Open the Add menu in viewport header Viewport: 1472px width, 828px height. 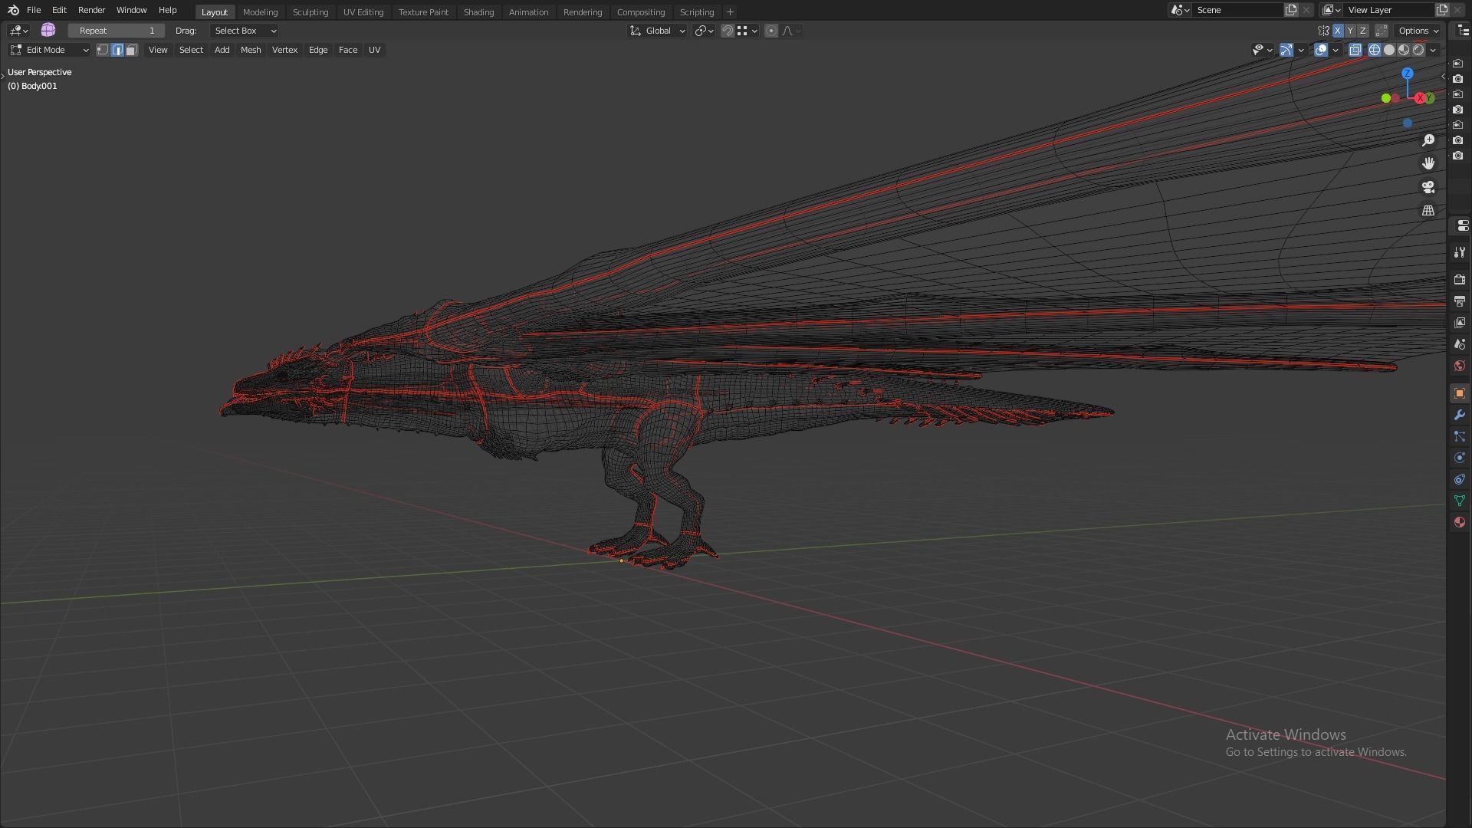click(x=222, y=50)
